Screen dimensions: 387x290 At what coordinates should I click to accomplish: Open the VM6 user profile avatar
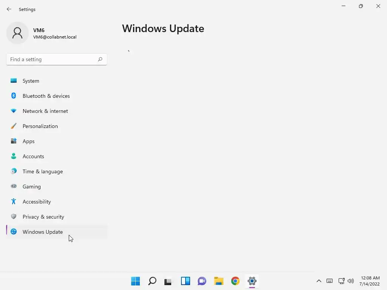(17, 33)
